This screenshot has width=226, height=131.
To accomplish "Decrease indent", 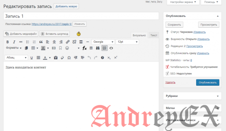I will (x=76, y=58).
